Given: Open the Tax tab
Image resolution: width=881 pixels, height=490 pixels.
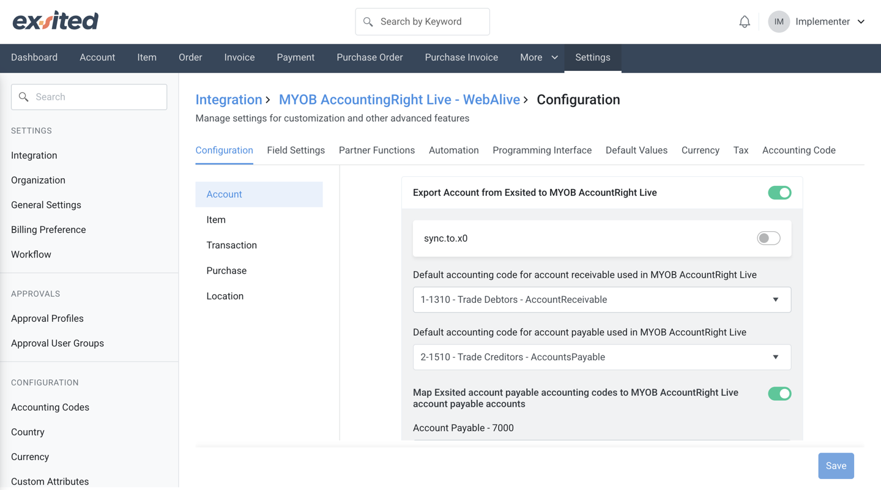Looking at the screenshot, I should [741, 150].
